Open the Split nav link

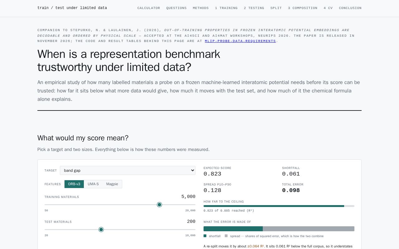[x=276, y=8]
